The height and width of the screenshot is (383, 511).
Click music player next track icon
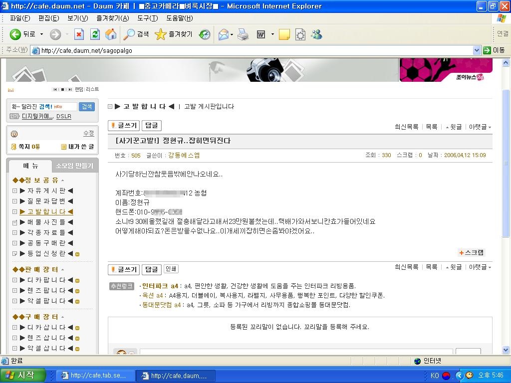click(70, 89)
